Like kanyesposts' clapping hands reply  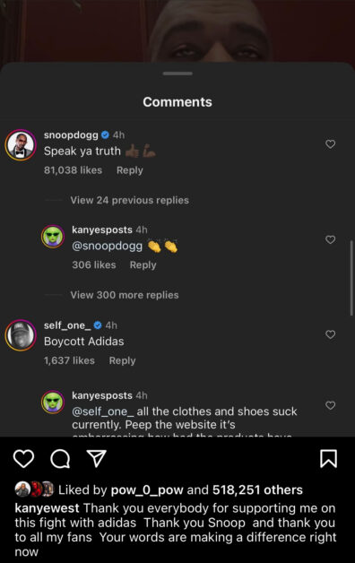330,239
